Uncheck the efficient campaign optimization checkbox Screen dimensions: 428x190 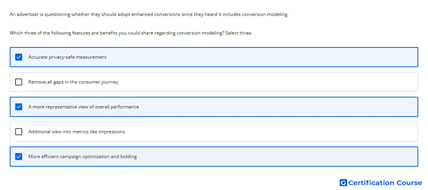point(19,157)
